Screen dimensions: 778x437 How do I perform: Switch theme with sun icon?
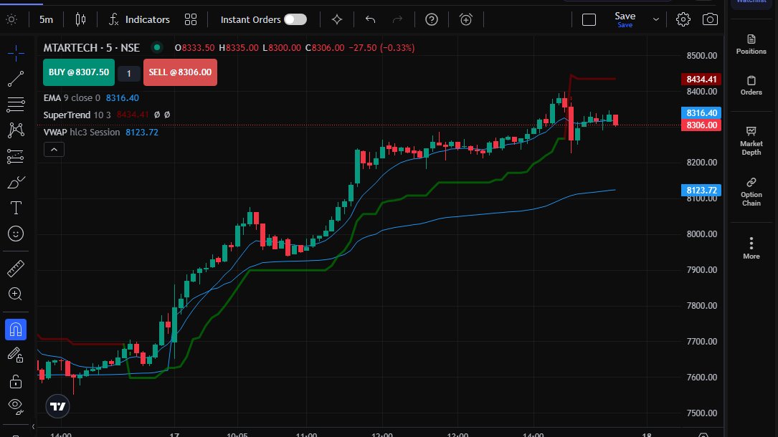click(11, 19)
